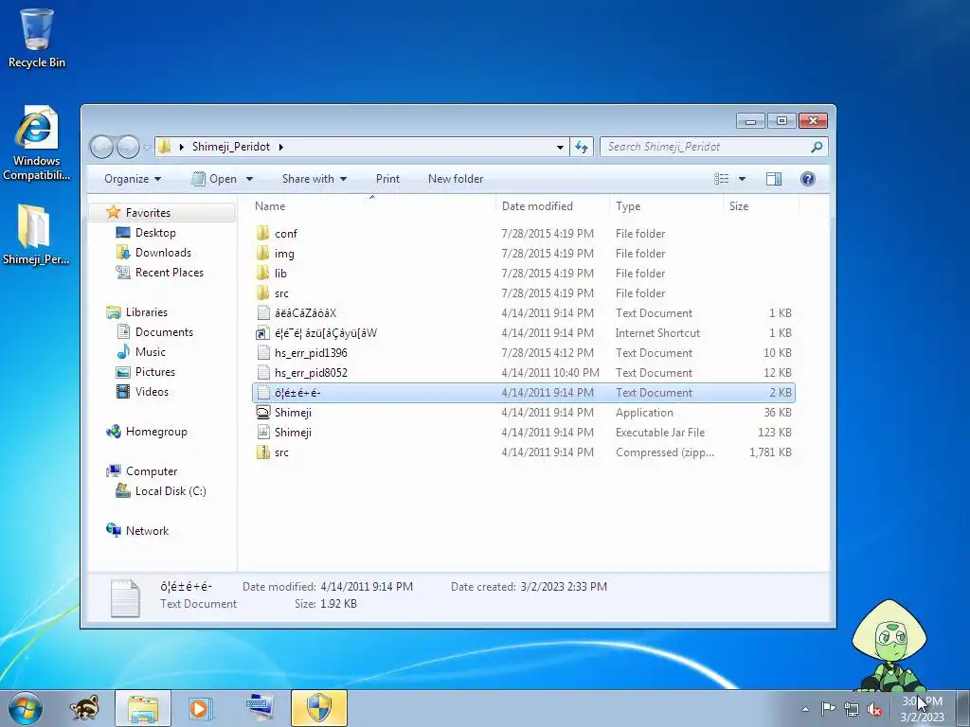Refresh the folder using address bar button
This screenshot has height=727, width=970.
582,147
